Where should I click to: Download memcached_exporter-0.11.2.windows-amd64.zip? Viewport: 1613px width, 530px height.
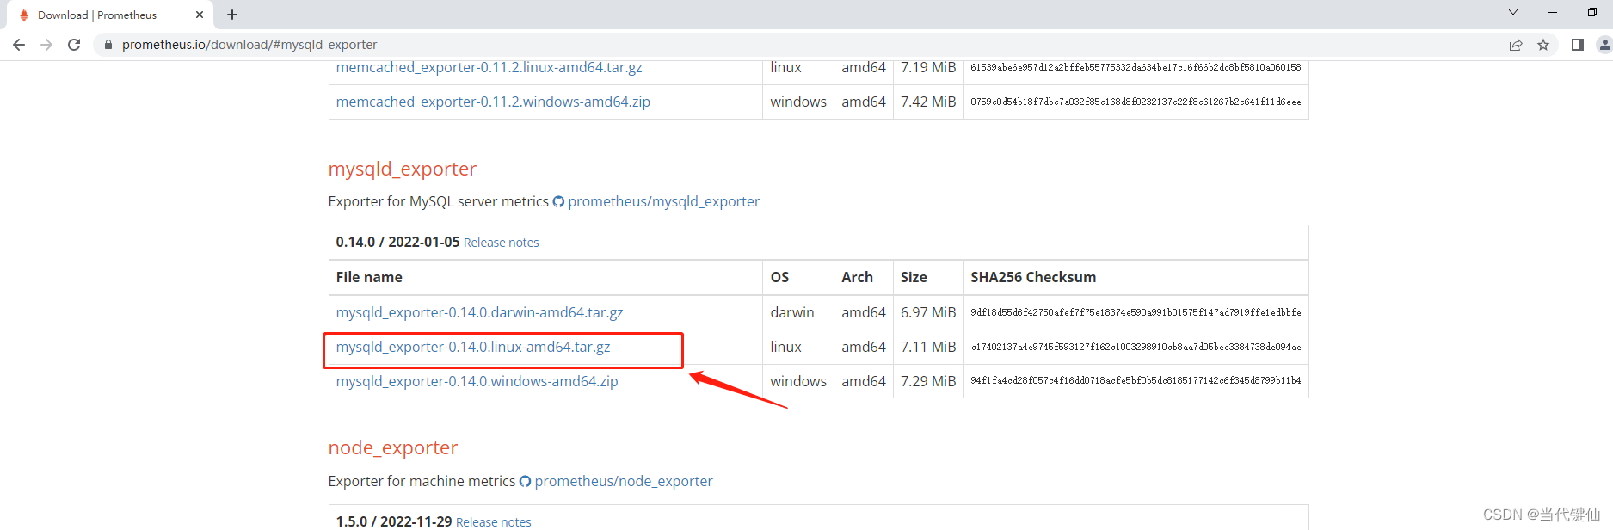click(x=493, y=102)
